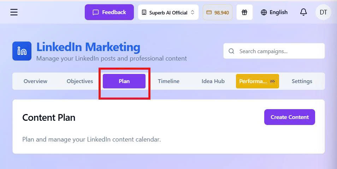Open the notifications bell

303,12
